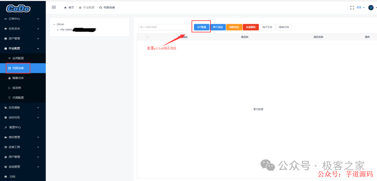Expand the 系统管理 sidebar group
This screenshot has height=181, width=377.
(x=38, y=167)
